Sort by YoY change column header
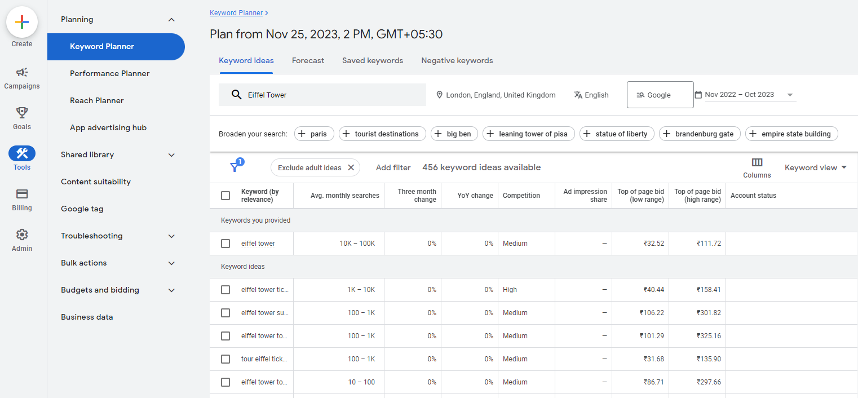Viewport: 858px width, 398px height. coord(475,196)
